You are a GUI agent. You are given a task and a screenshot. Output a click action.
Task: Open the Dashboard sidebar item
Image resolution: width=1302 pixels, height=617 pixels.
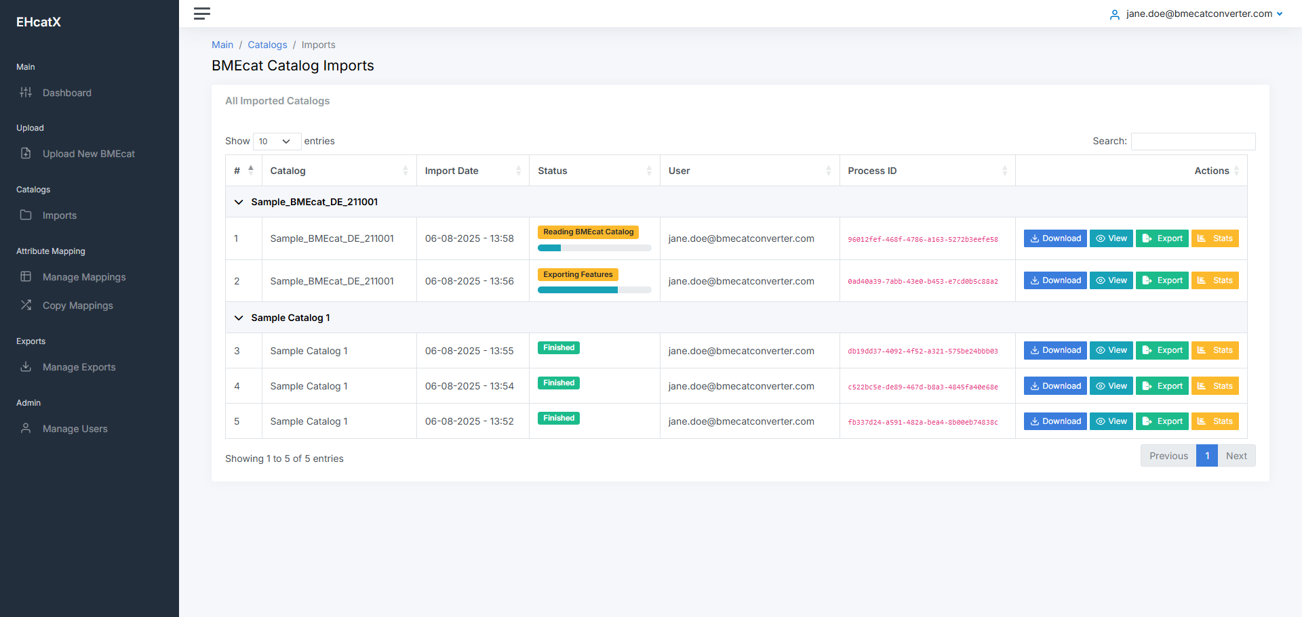click(66, 93)
